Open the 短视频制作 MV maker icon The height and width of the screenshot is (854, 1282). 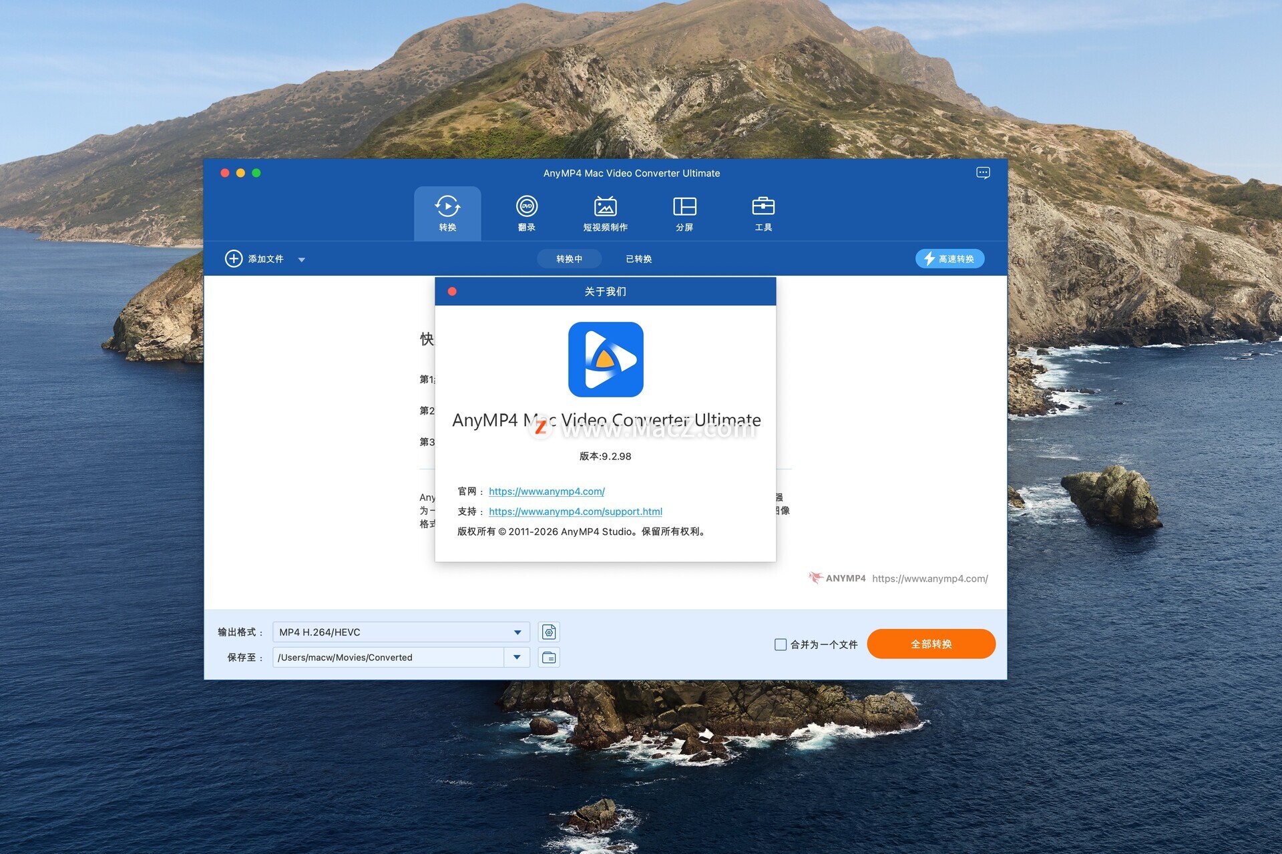click(x=605, y=206)
